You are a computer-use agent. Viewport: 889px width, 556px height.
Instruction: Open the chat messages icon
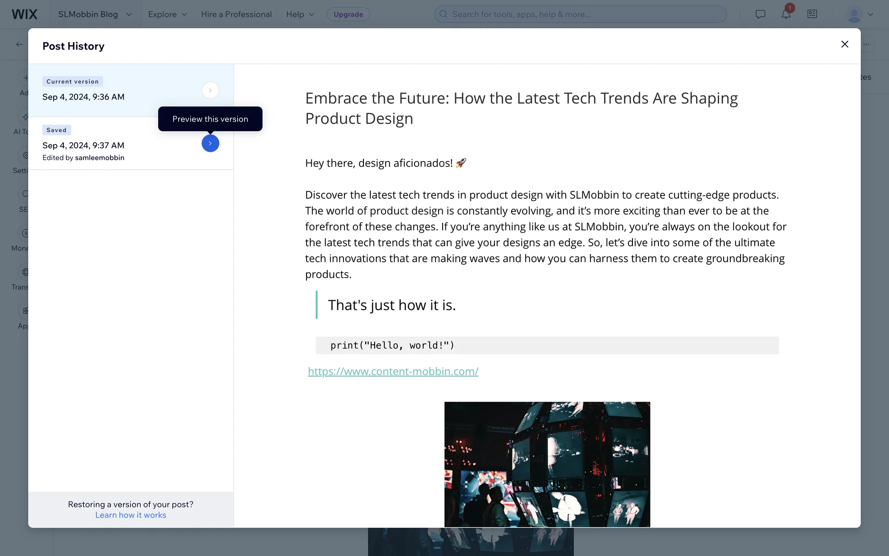pyautogui.click(x=760, y=14)
